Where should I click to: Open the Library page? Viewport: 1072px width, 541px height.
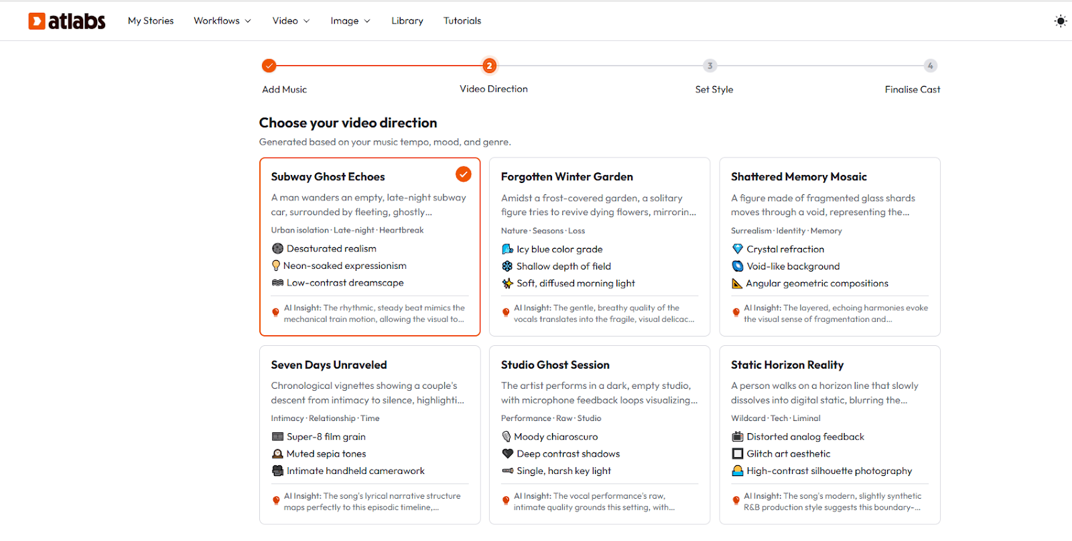[407, 21]
